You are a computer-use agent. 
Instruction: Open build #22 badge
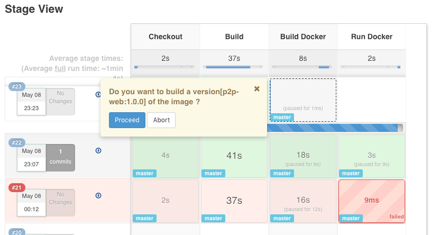click(x=17, y=142)
